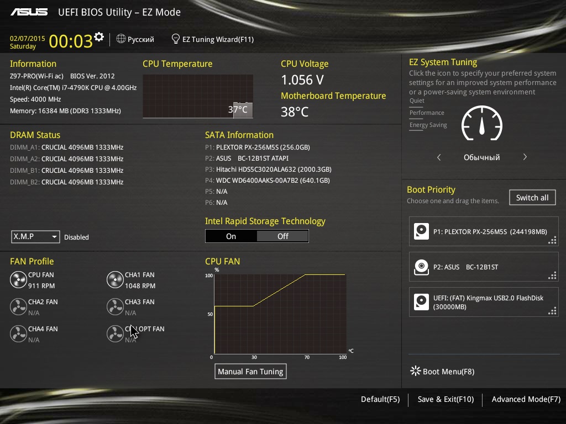This screenshot has height=424, width=566.
Task: Click the CPU FAN curve graph
Action: click(280, 314)
